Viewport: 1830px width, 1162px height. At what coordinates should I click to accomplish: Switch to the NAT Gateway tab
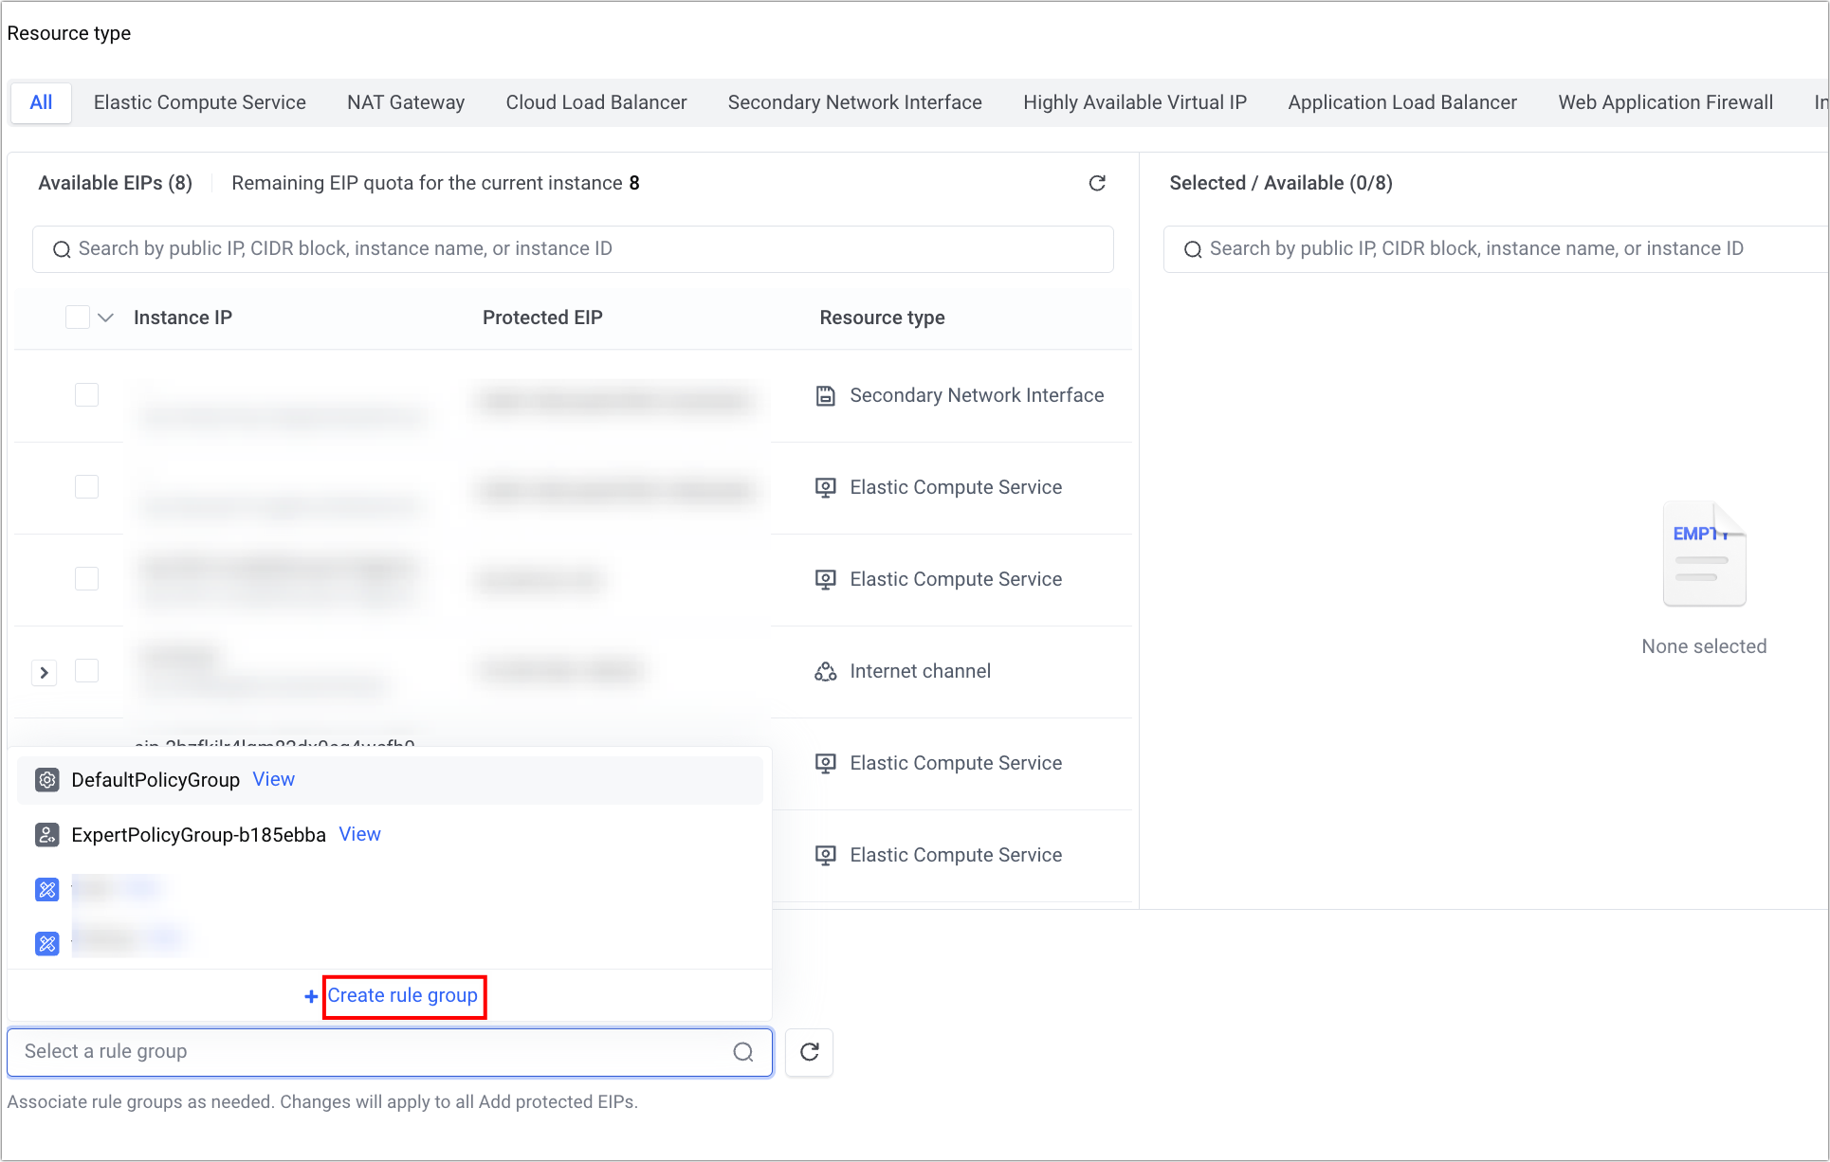pyautogui.click(x=406, y=102)
